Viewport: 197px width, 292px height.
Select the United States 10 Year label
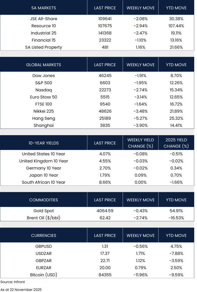pos(44,154)
